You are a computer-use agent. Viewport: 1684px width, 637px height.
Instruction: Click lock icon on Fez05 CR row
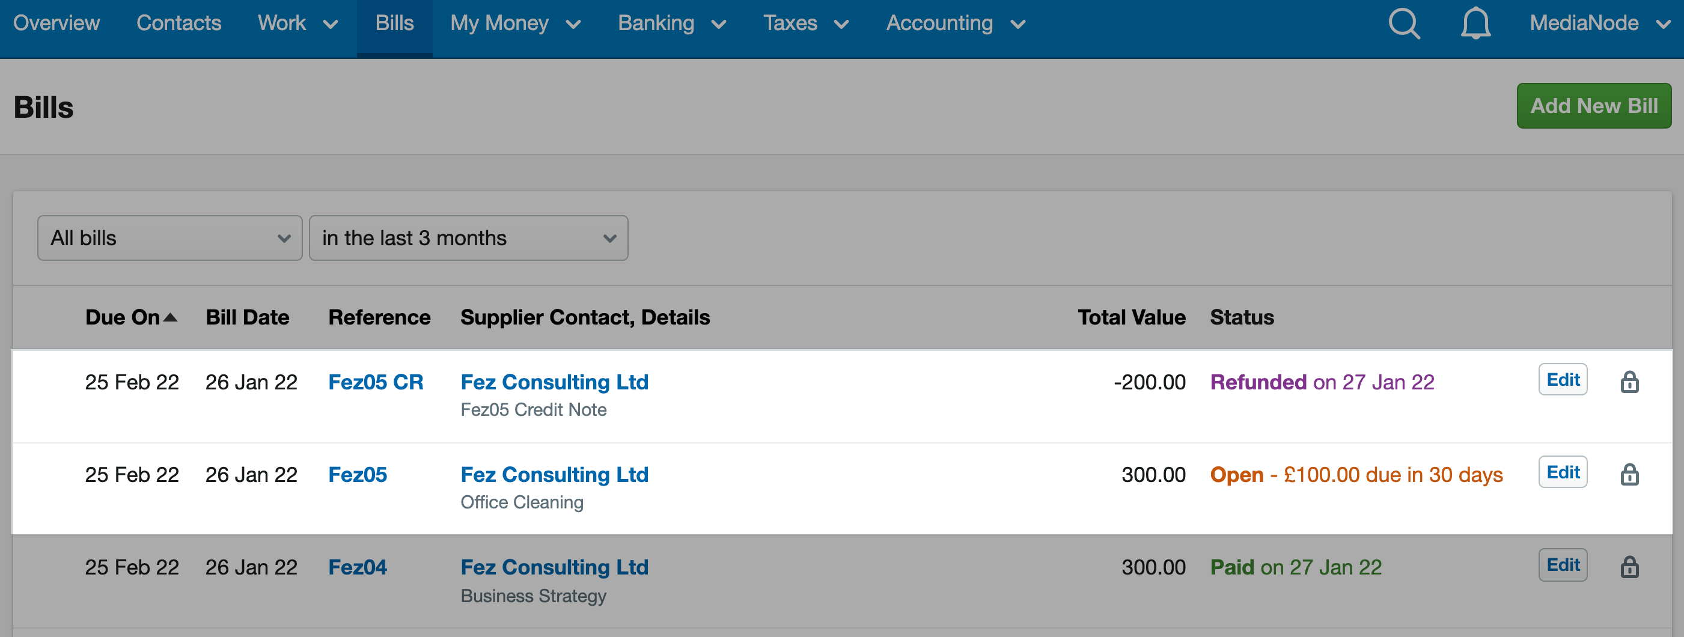point(1629,382)
